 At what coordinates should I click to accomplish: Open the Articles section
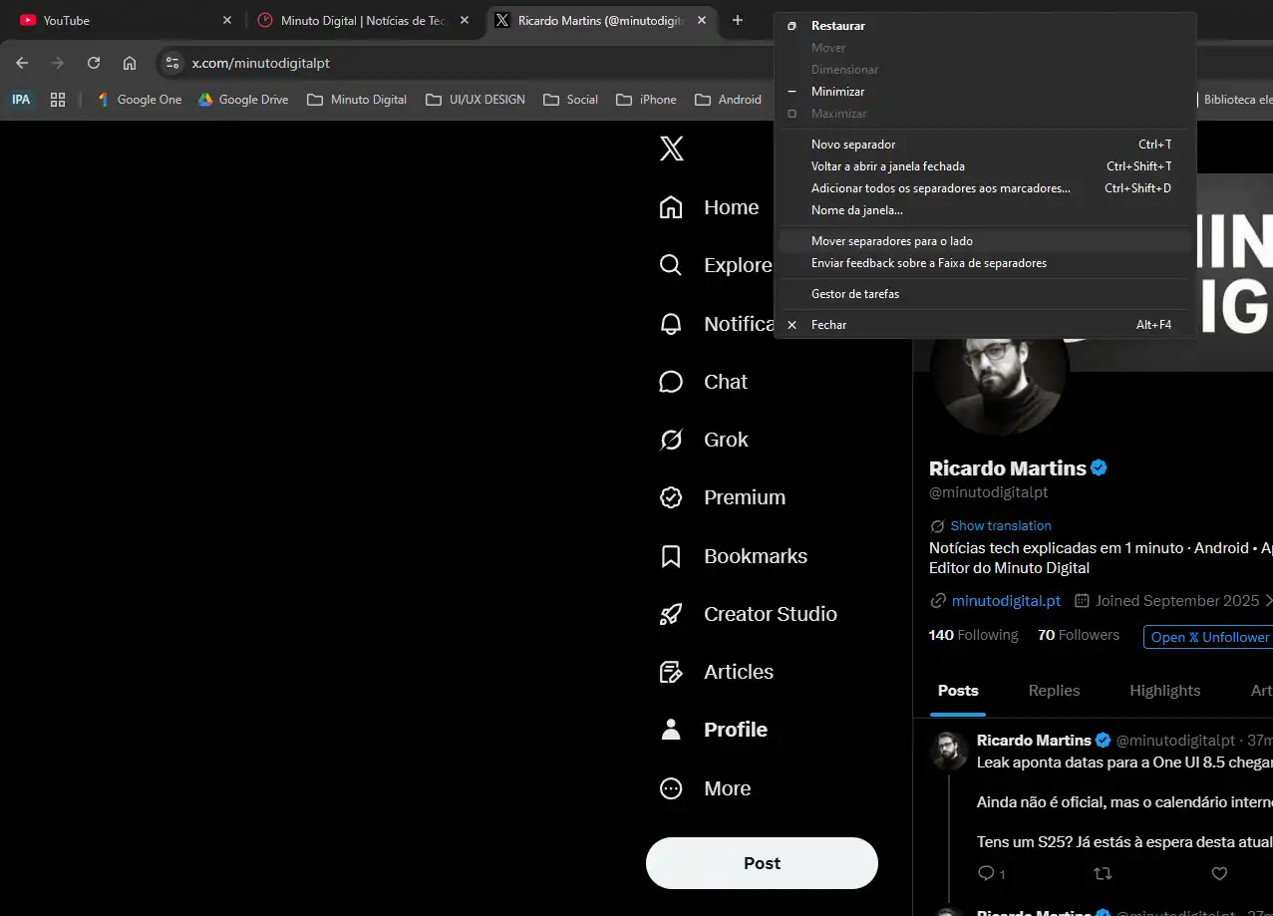[739, 672]
